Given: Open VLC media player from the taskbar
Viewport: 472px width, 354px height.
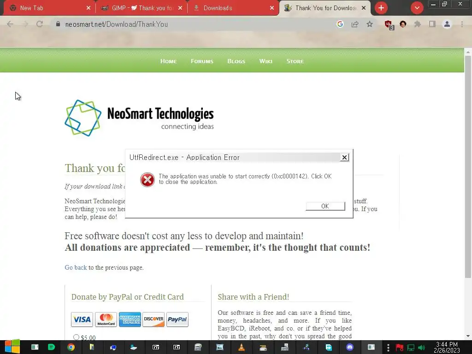Looking at the screenshot, I should (x=242, y=347).
